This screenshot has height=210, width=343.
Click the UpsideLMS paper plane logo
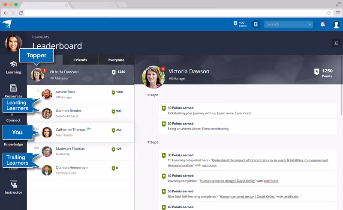point(7,24)
